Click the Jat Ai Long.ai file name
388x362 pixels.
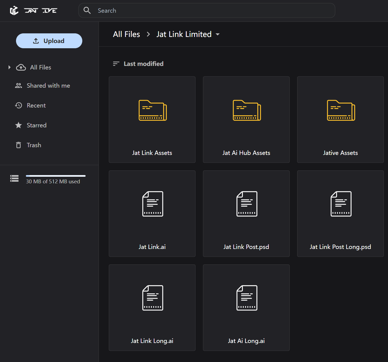point(246,341)
